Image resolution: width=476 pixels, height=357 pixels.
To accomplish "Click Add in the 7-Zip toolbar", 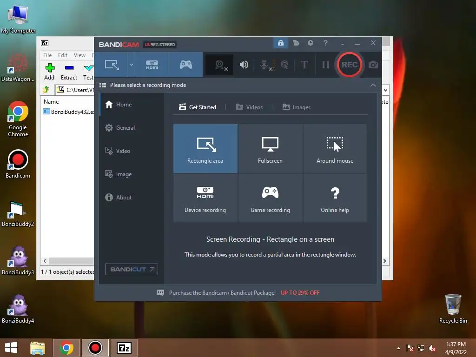I will pyautogui.click(x=49, y=72).
